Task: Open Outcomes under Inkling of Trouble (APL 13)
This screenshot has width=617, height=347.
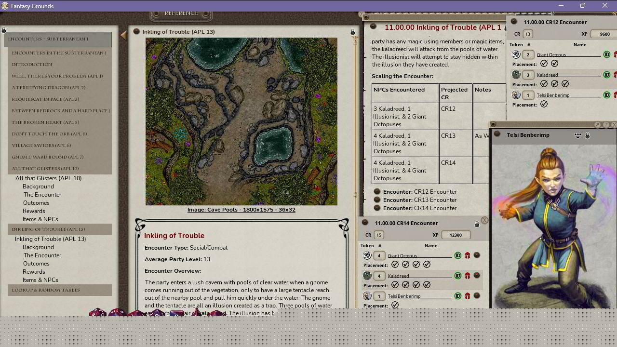Action: click(x=36, y=263)
